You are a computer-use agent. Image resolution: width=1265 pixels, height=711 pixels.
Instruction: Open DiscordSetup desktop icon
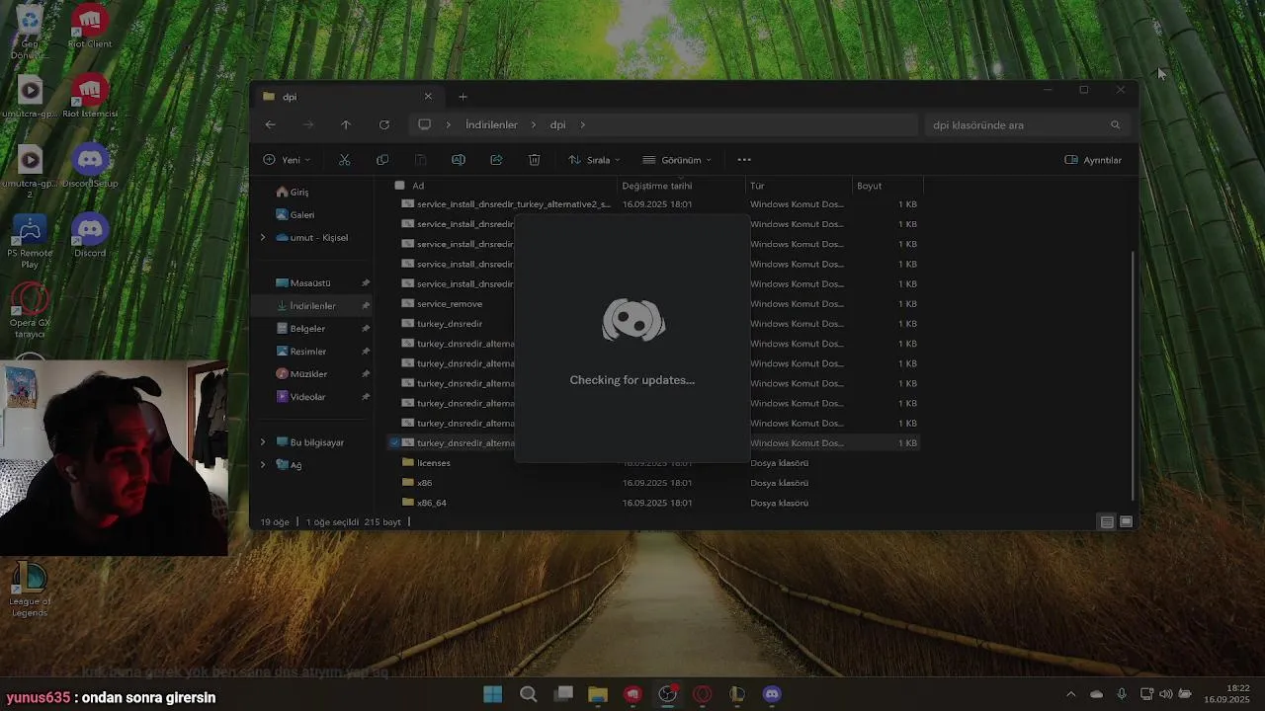point(90,166)
